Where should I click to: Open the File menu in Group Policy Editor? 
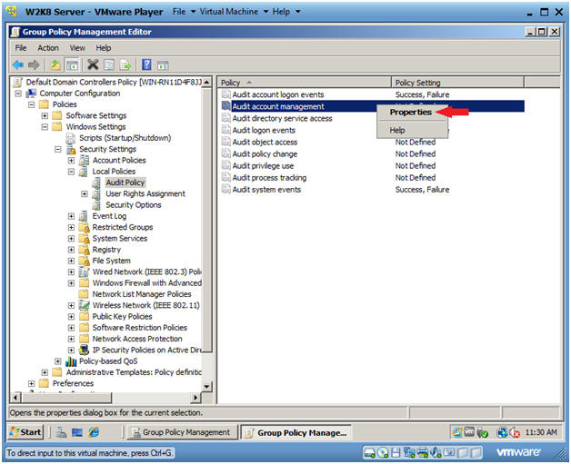21,48
